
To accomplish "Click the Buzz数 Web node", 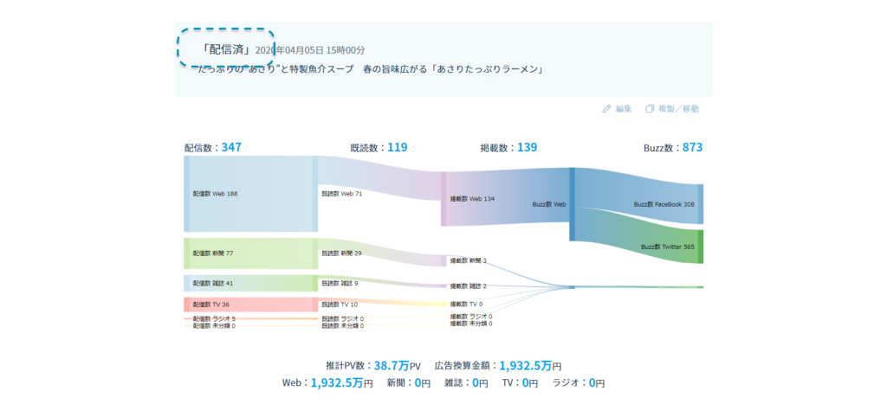I will point(549,204).
